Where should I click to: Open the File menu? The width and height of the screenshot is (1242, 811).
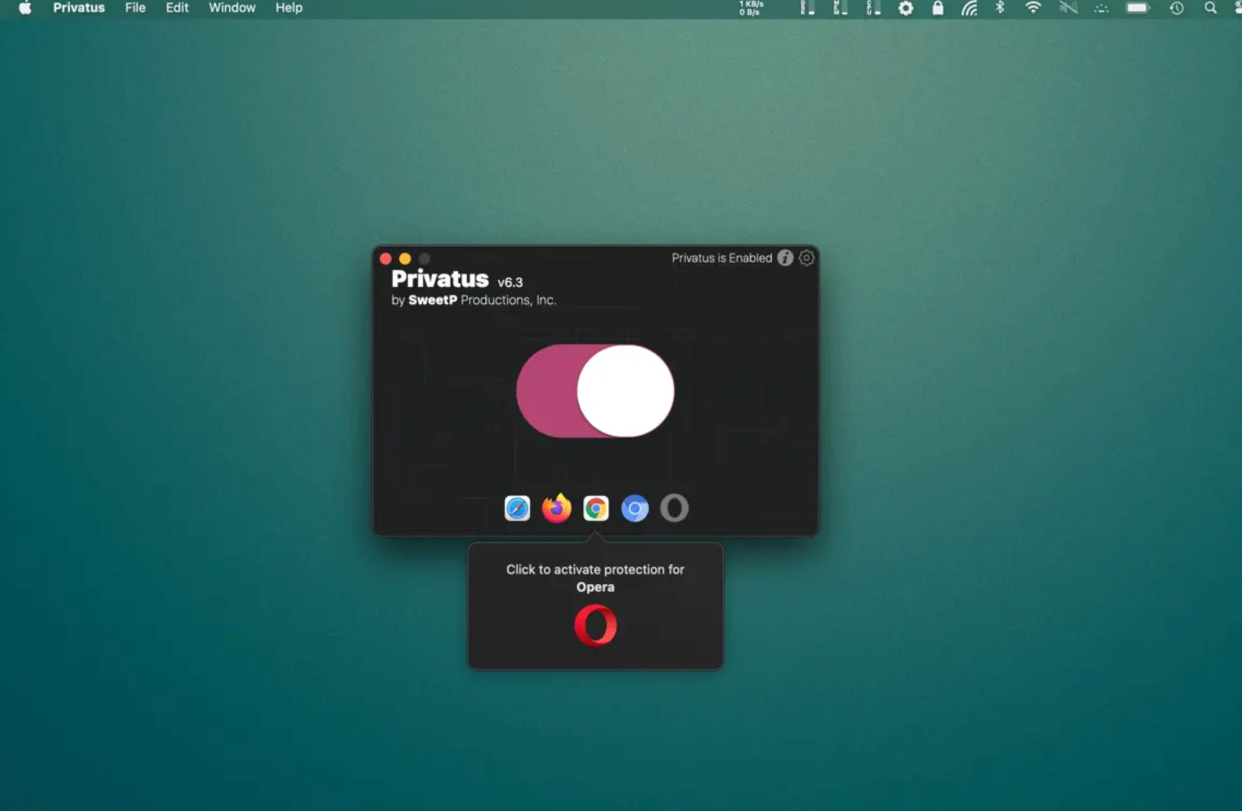pos(135,8)
